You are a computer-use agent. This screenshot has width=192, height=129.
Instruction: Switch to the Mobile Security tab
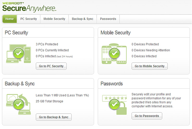point(54,19)
